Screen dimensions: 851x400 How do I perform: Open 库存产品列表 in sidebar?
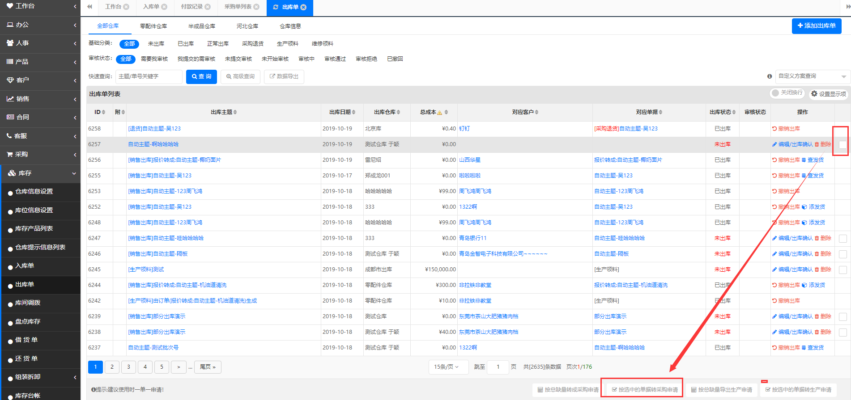pos(34,229)
